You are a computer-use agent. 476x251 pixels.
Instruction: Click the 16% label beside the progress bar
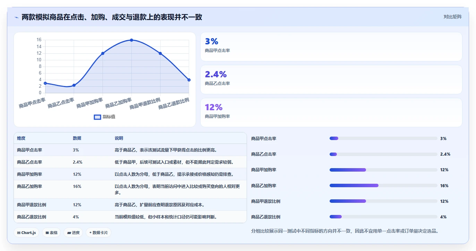pyautogui.click(x=444, y=186)
